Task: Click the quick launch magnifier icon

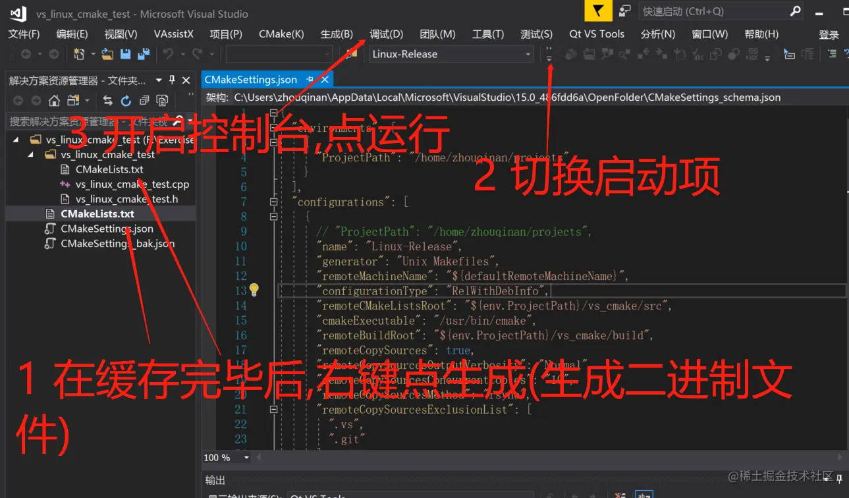Action: click(795, 11)
